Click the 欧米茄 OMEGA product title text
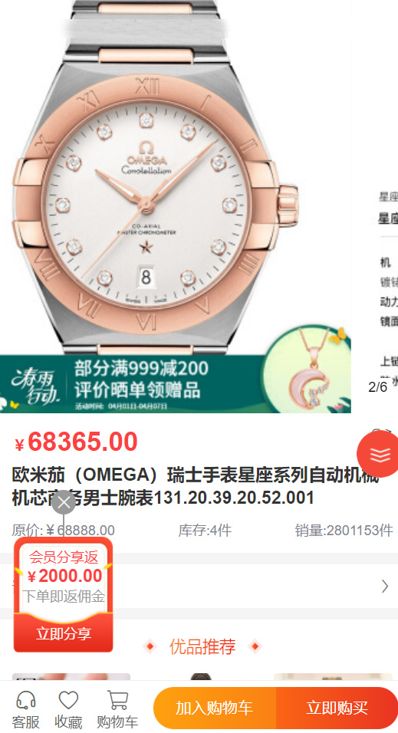The height and width of the screenshot is (733, 398). 196,486
